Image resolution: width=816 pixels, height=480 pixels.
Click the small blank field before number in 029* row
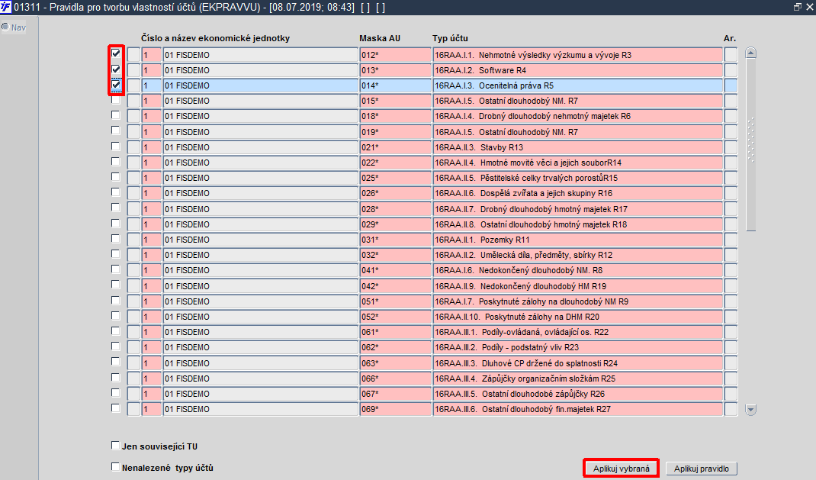tap(133, 224)
